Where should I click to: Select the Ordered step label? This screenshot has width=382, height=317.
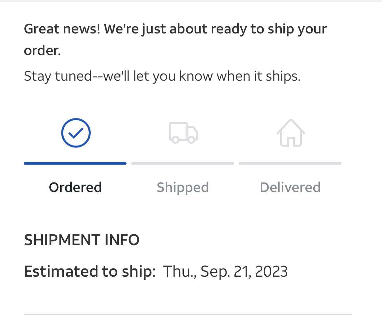[75, 188]
